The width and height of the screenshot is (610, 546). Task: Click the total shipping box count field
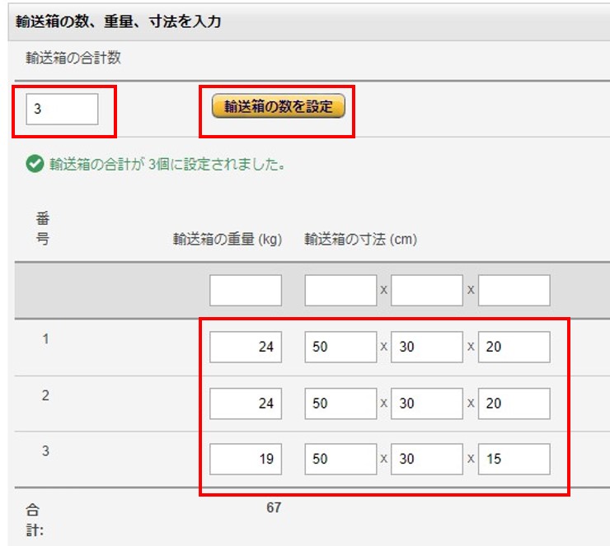coord(62,109)
